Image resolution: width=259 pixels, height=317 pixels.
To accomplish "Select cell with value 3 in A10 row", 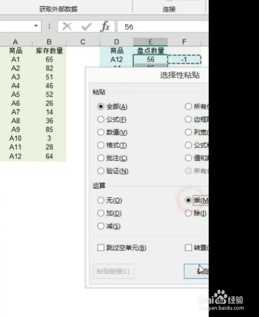I will tap(49, 138).
